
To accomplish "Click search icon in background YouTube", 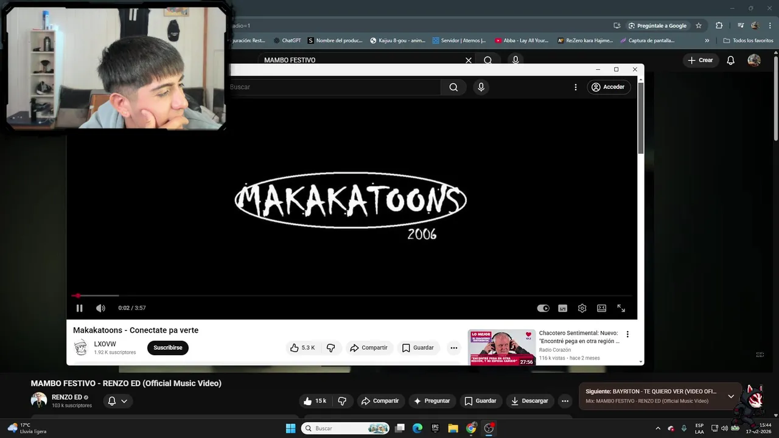I will (x=488, y=60).
